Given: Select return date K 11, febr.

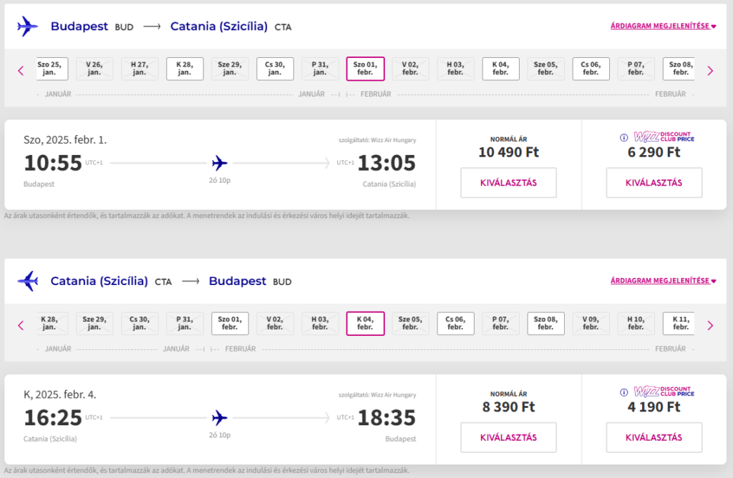Looking at the screenshot, I should coord(679,324).
